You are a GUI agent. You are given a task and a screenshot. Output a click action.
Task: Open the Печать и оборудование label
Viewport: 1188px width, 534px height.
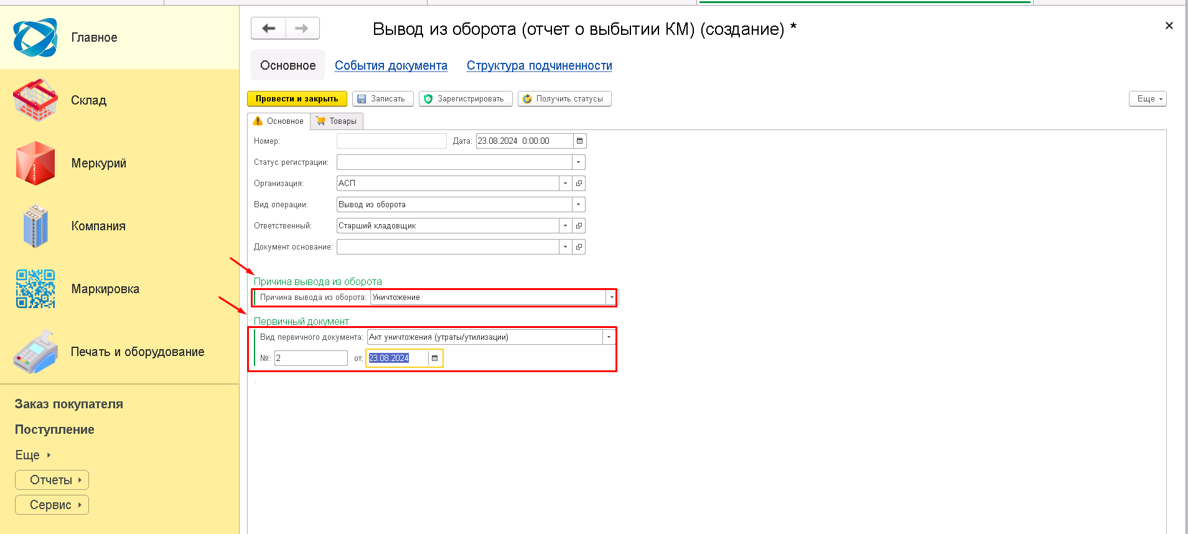pos(138,352)
